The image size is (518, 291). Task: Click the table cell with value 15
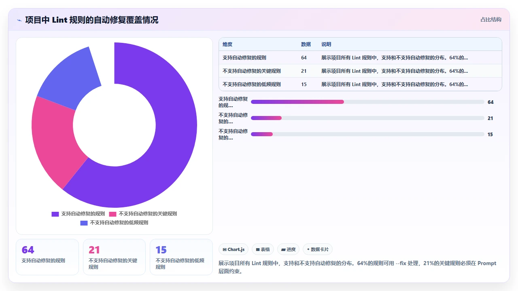point(304,84)
